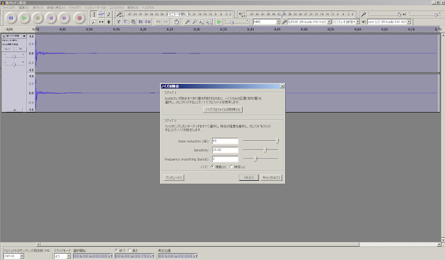The width and height of the screenshot is (445, 260).
Task: Open the 44100 project rate dropdown
Action: tap(22, 256)
